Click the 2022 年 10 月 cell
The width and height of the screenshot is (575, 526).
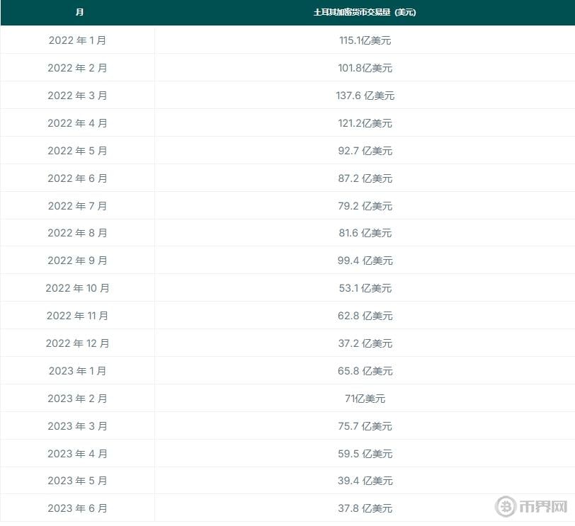pos(78,288)
